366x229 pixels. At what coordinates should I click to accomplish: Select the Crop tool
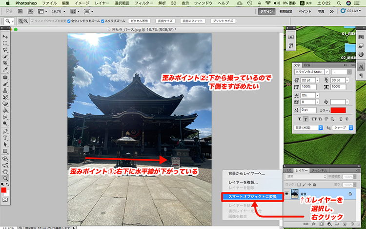5,63
